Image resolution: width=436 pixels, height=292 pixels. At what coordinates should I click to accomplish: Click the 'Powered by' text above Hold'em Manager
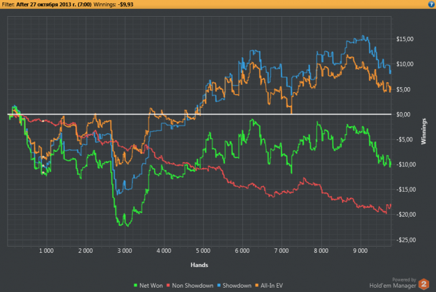[404, 280]
